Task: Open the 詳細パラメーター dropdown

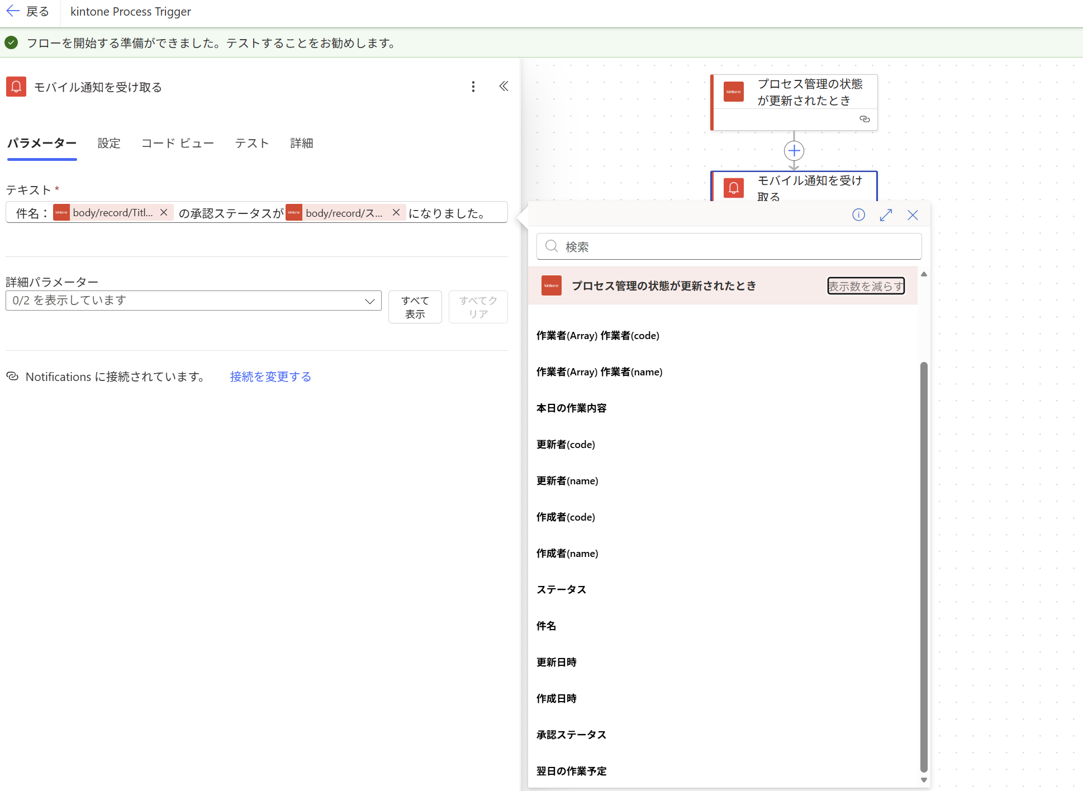Action: pos(193,301)
